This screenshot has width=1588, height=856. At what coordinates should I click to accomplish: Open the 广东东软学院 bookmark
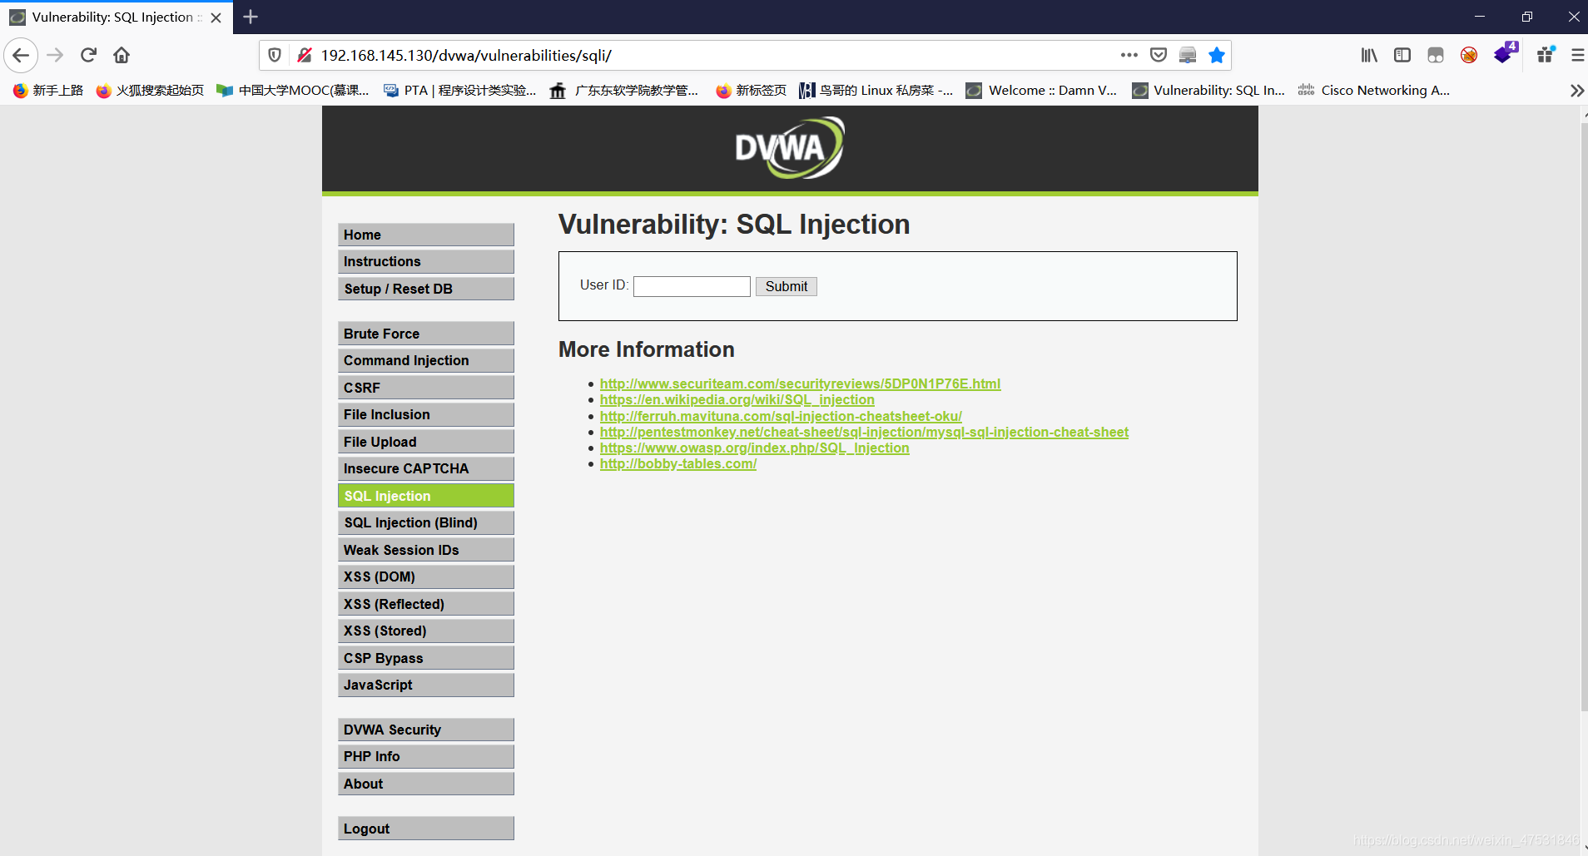click(x=624, y=91)
